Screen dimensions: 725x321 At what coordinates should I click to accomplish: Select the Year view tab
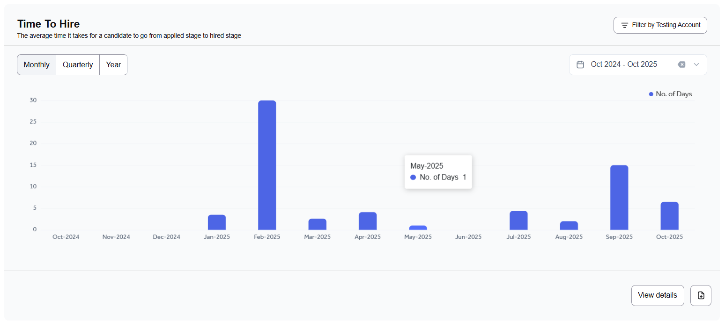pos(113,65)
